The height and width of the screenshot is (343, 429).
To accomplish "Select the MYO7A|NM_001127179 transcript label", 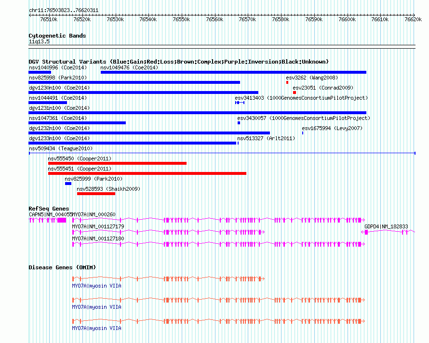I will pos(98,226).
